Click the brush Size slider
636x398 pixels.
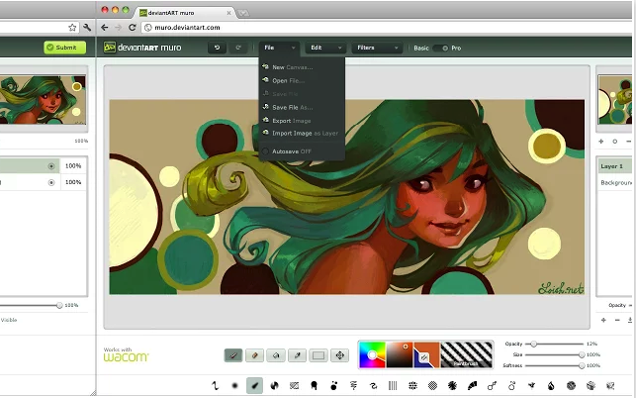[x=555, y=355]
